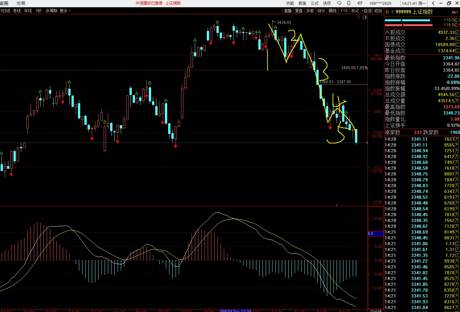
Task: Click the 指数量比 value 1.08
Action: [455, 119]
